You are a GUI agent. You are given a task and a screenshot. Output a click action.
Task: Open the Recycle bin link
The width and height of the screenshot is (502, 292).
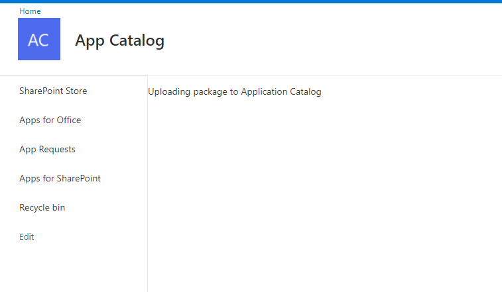point(42,207)
